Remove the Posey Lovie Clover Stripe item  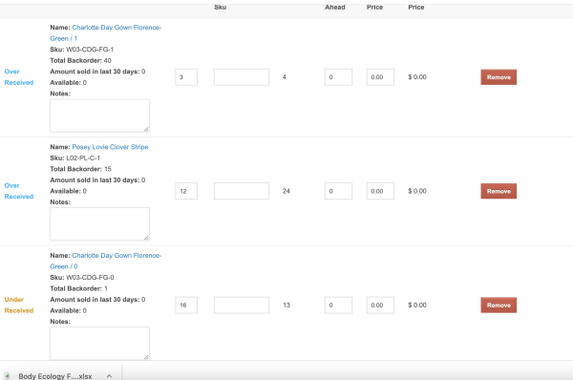click(499, 191)
